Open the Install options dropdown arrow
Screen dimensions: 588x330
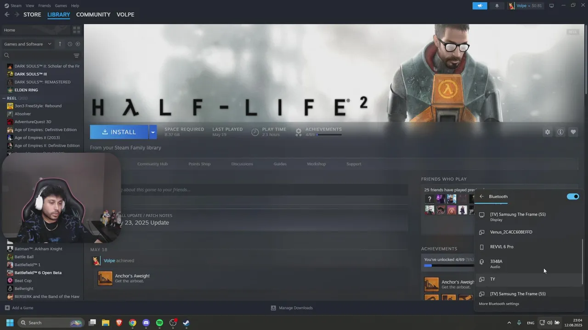point(153,132)
